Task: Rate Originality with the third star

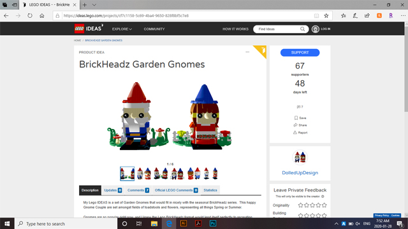Action: (x=312, y=205)
